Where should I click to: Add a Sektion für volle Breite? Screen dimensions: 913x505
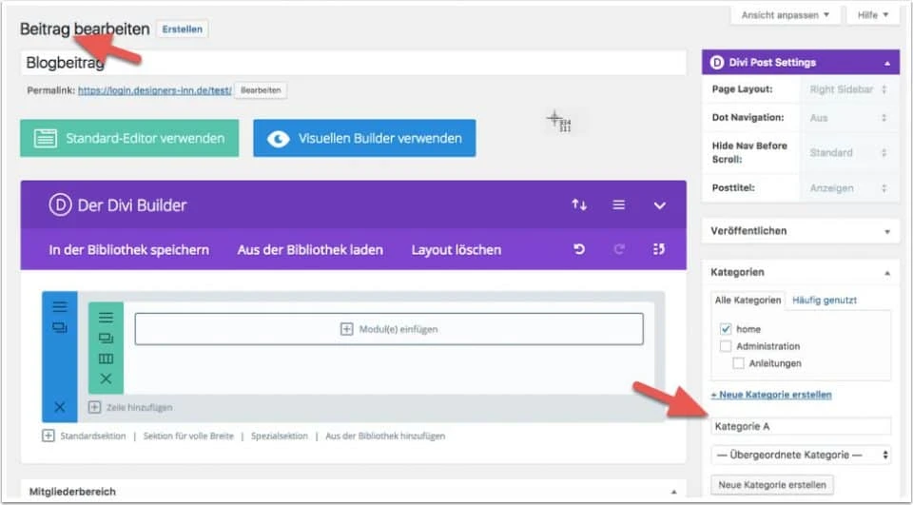click(188, 436)
